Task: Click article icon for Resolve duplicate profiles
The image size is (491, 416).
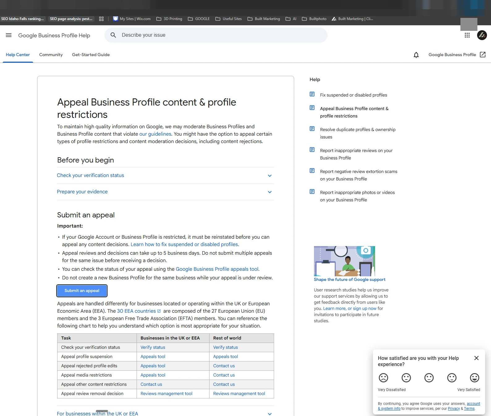Action: coord(312,129)
